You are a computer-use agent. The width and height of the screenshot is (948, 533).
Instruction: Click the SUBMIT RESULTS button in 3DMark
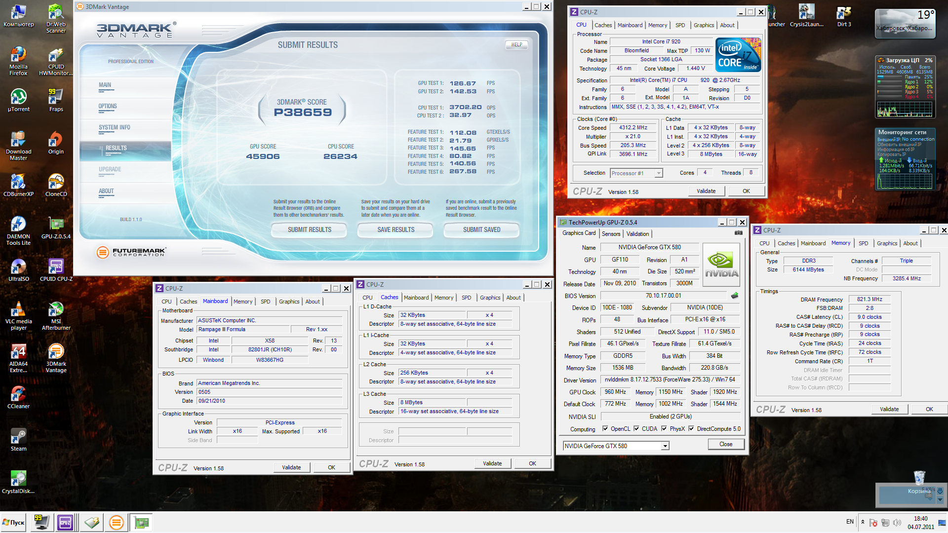click(310, 230)
